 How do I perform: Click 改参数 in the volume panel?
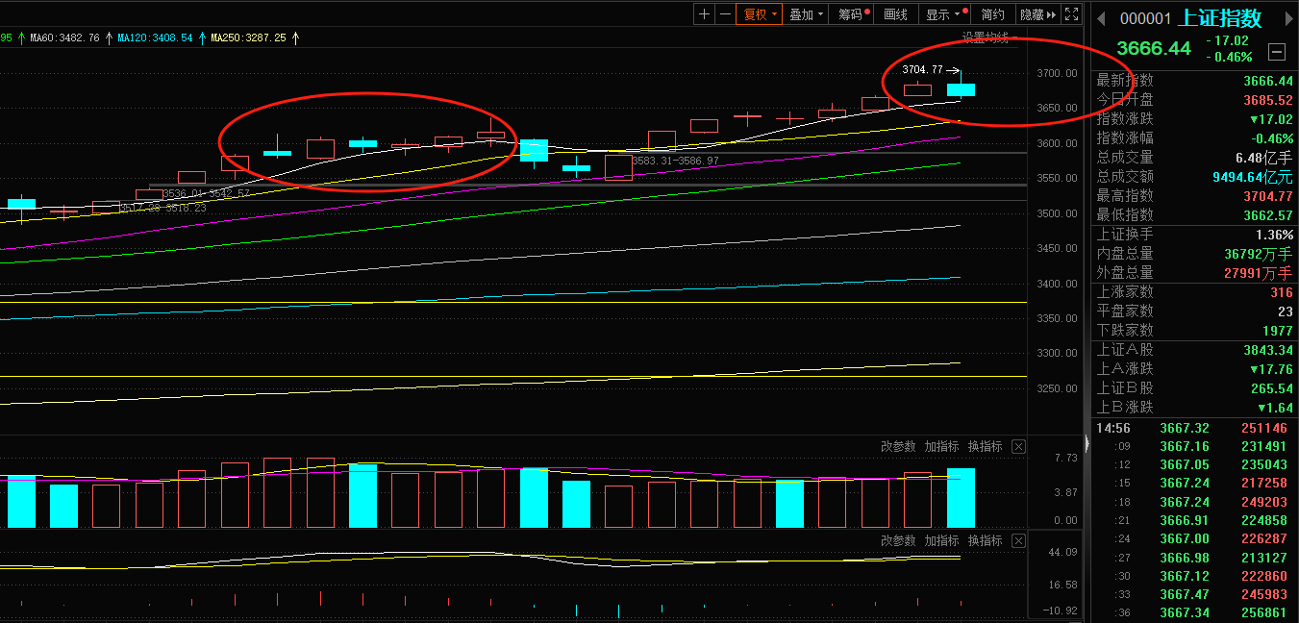(898, 447)
